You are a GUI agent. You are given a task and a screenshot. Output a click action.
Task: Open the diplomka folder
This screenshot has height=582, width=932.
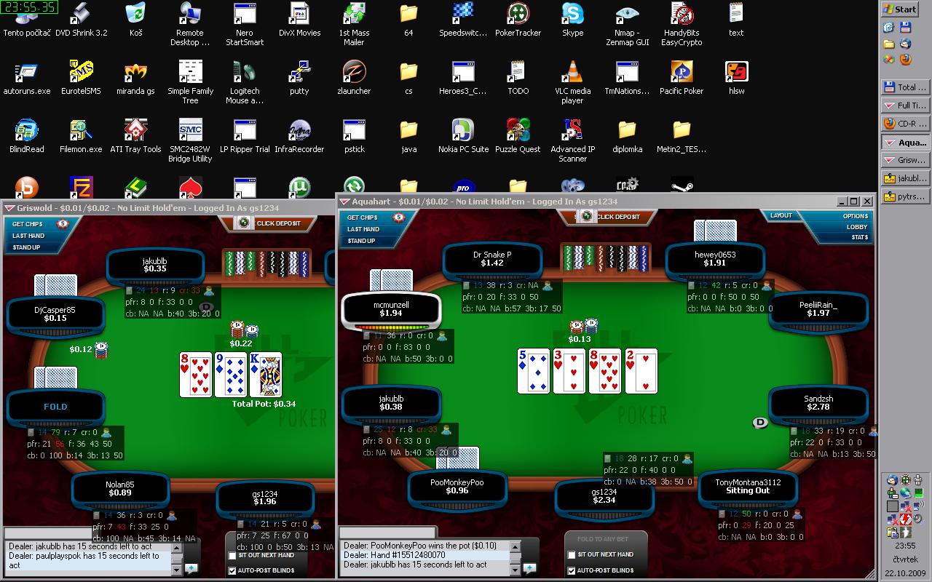point(627,136)
